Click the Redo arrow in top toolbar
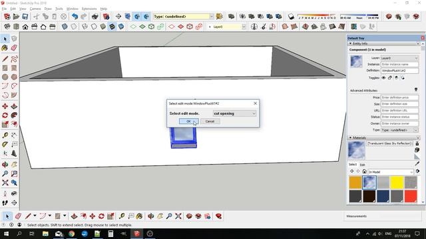This screenshot has width=426, height=239. [84, 17]
